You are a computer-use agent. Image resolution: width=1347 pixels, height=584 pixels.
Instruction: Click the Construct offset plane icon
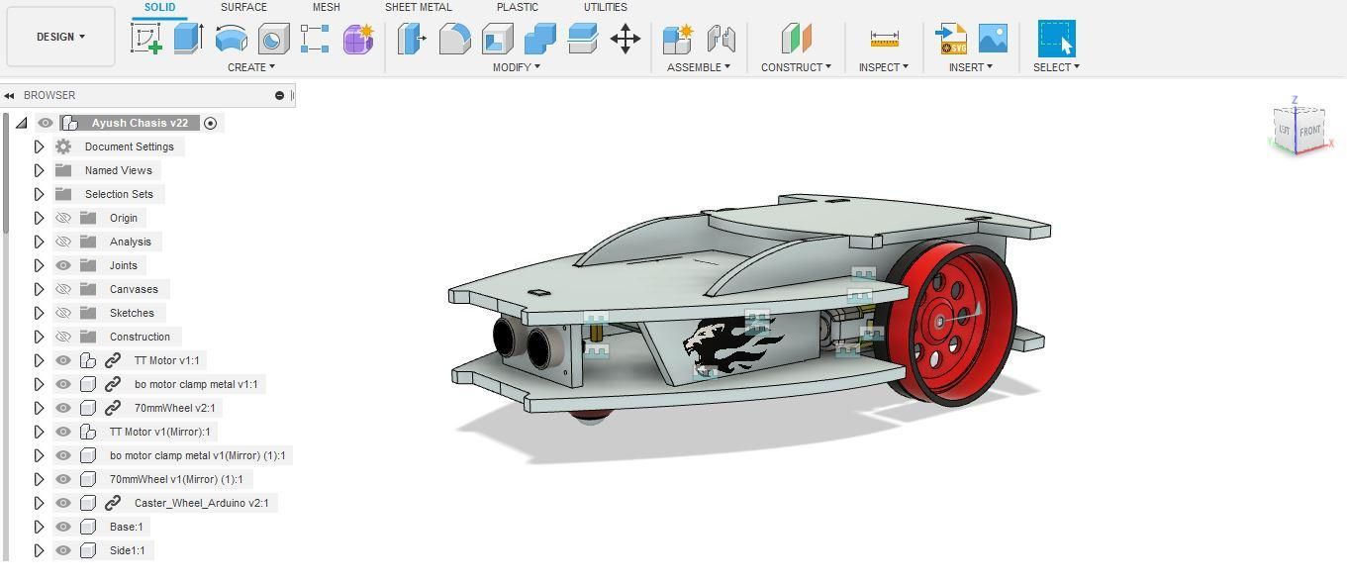[x=796, y=39]
